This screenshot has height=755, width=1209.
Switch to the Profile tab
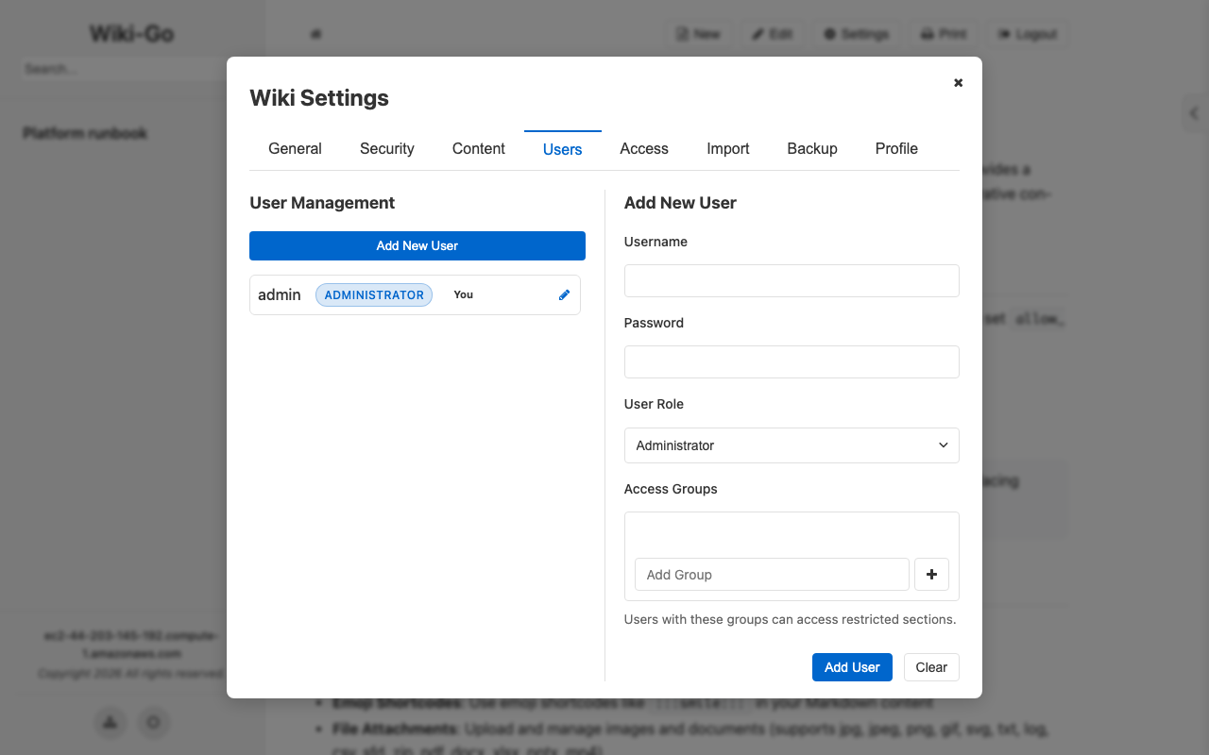tap(896, 149)
